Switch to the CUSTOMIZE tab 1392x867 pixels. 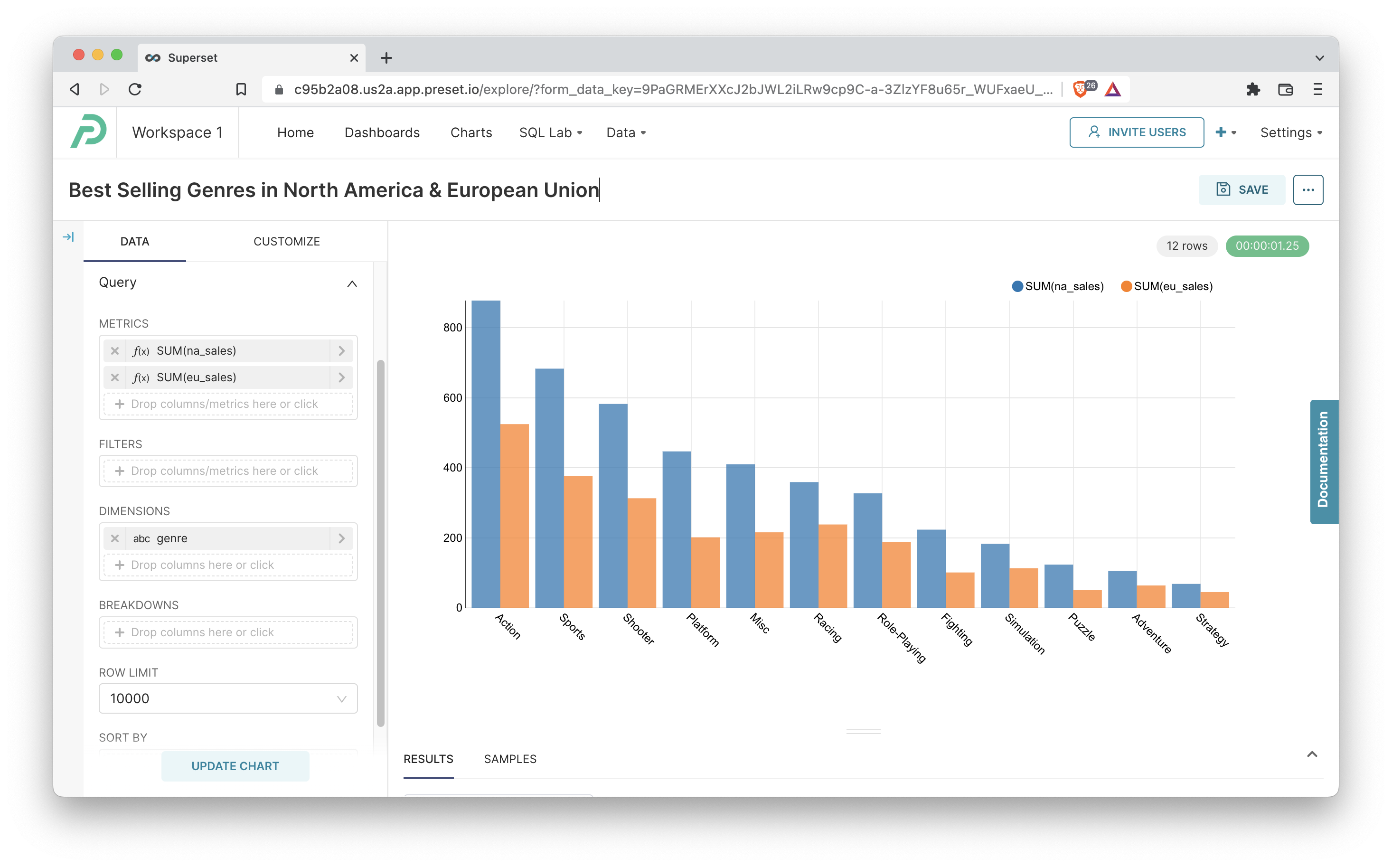(x=287, y=241)
